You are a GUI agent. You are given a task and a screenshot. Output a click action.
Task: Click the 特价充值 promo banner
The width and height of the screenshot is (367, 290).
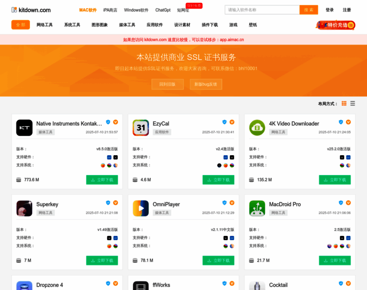tap(336, 25)
